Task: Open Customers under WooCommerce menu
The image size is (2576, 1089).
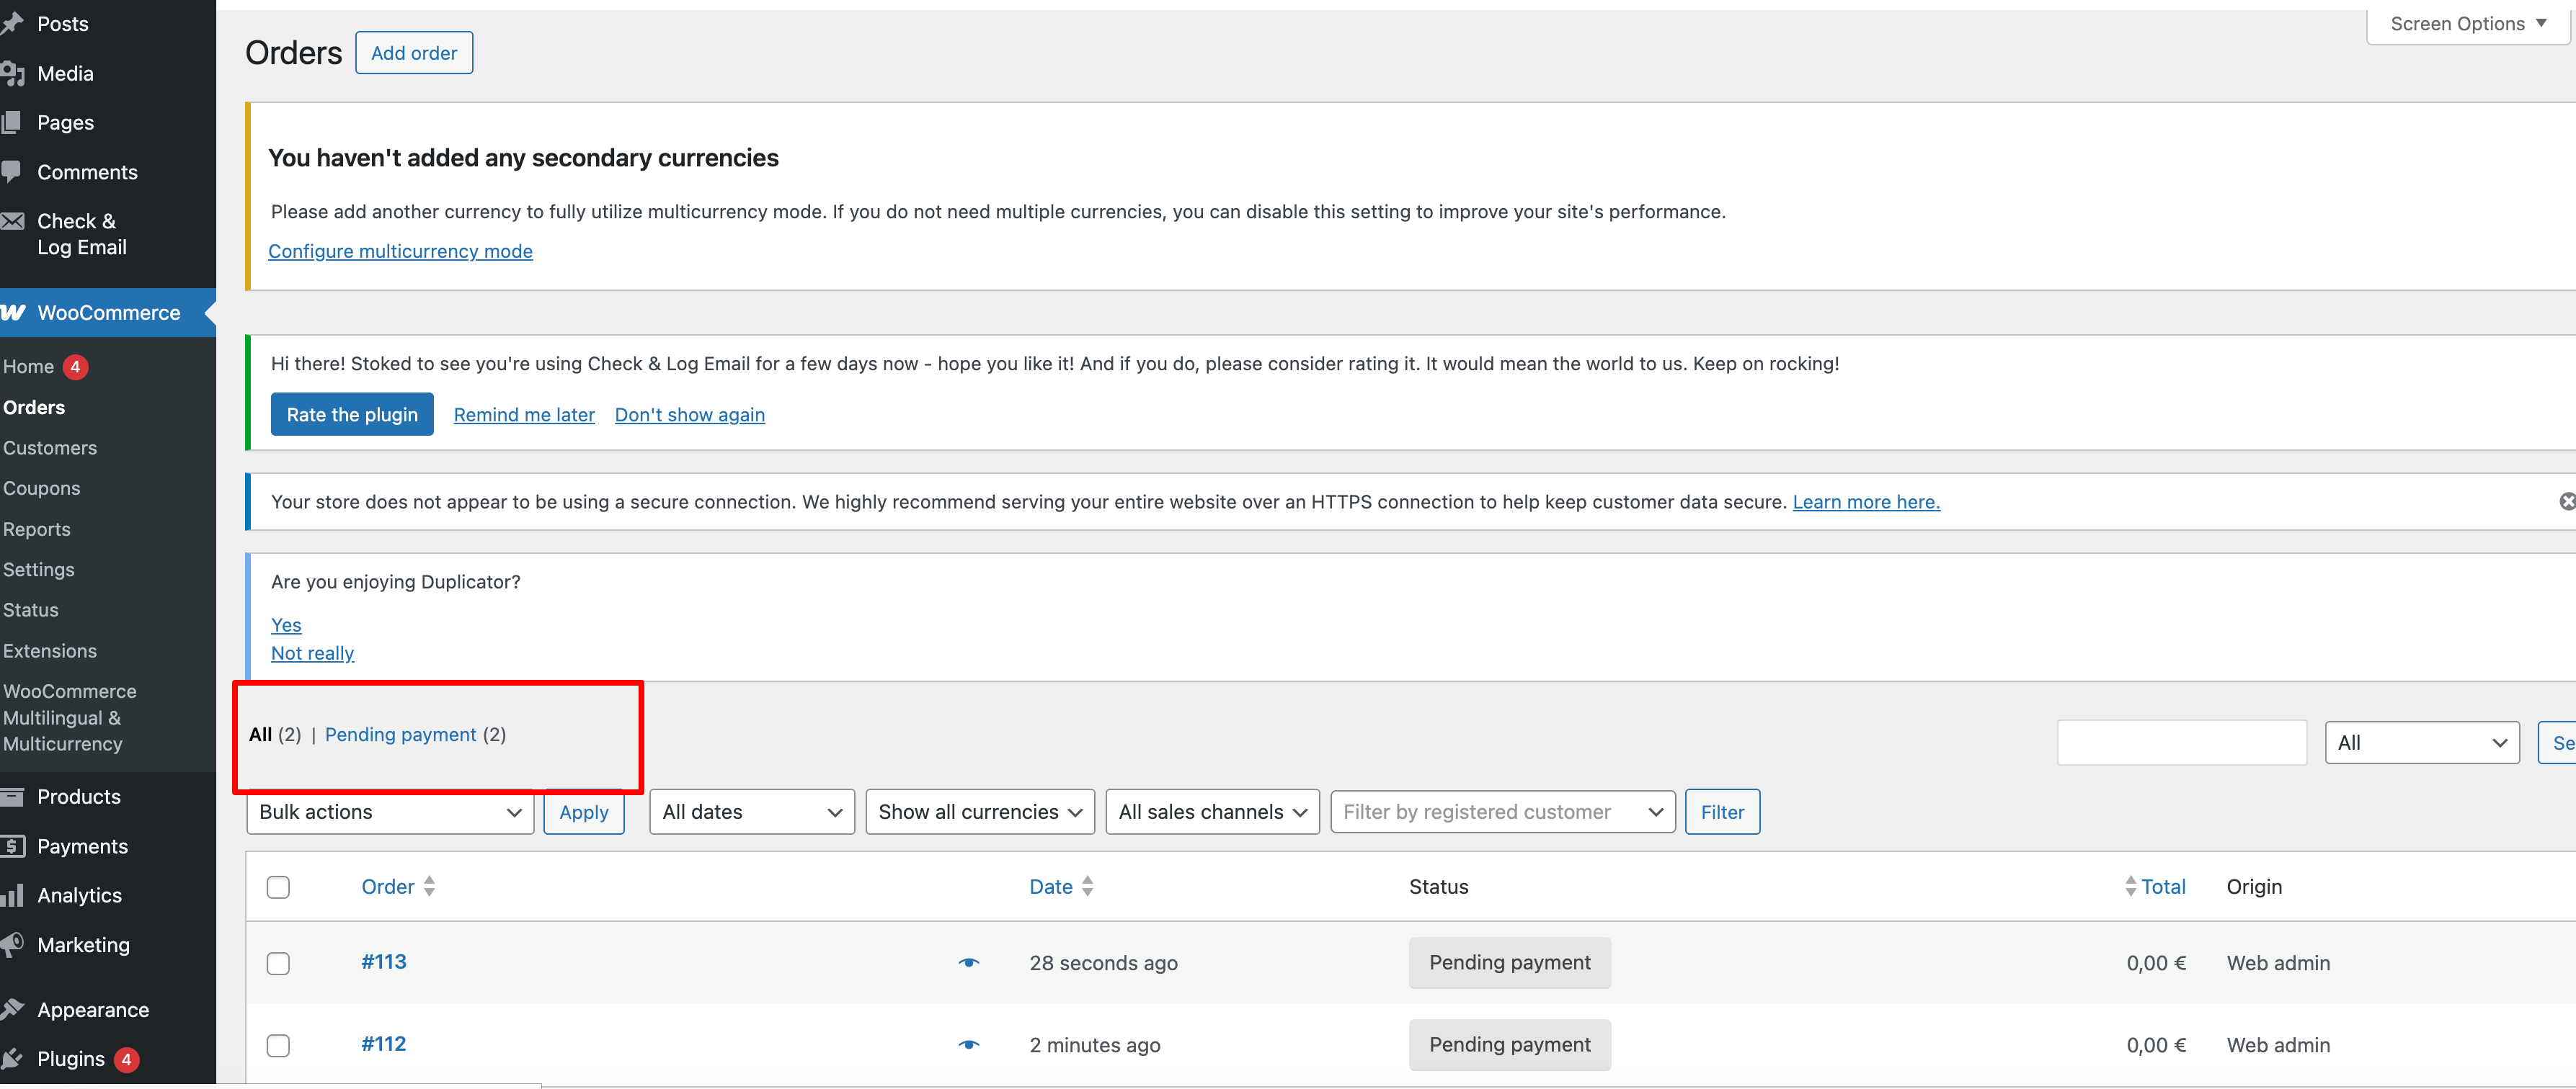Action: [50, 447]
